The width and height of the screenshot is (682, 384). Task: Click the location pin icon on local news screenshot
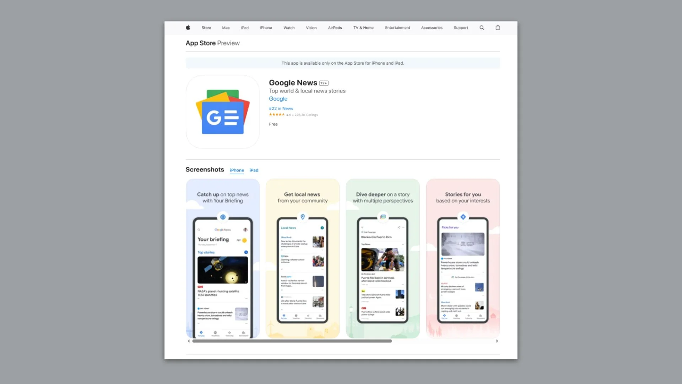[303, 217]
